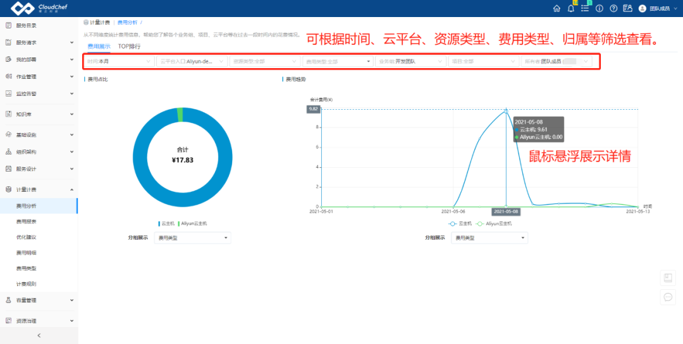Click the 我的部署 sidebar icon
683x344 pixels.
tap(8, 59)
